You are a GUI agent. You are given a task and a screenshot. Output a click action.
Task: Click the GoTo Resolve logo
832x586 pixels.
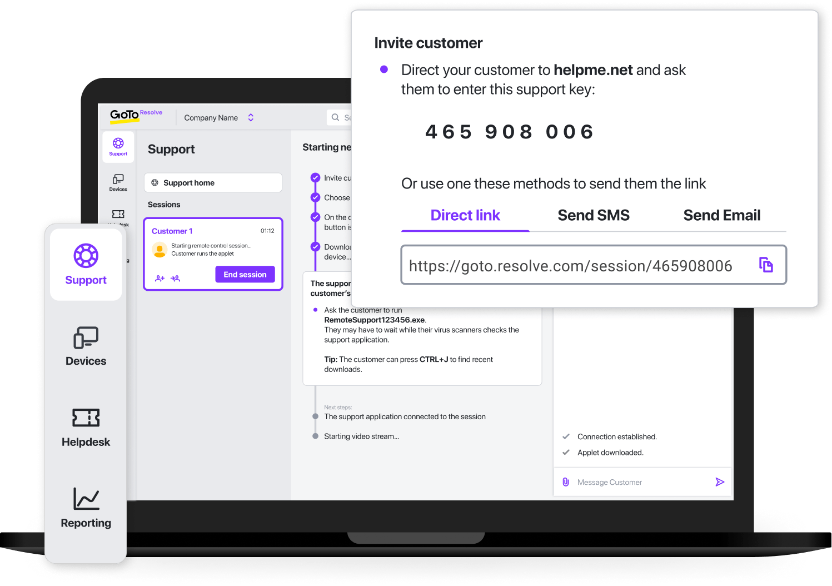136,115
